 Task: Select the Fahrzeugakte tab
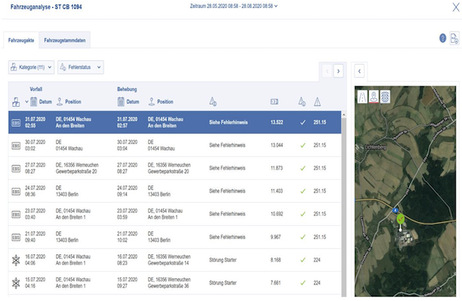tap(21, 40)
